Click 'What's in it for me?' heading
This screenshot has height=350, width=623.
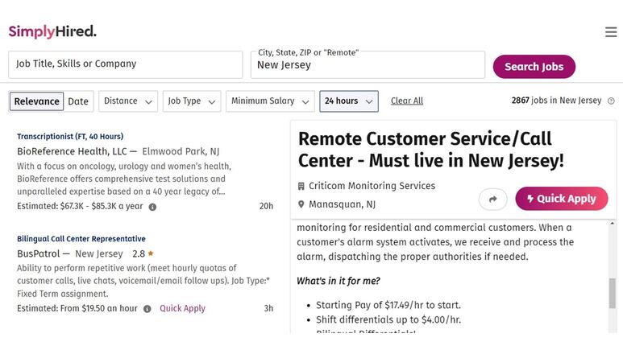pos(338,281)
